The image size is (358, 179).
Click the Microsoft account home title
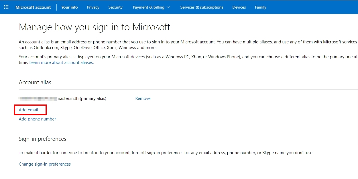click(33, 7)
